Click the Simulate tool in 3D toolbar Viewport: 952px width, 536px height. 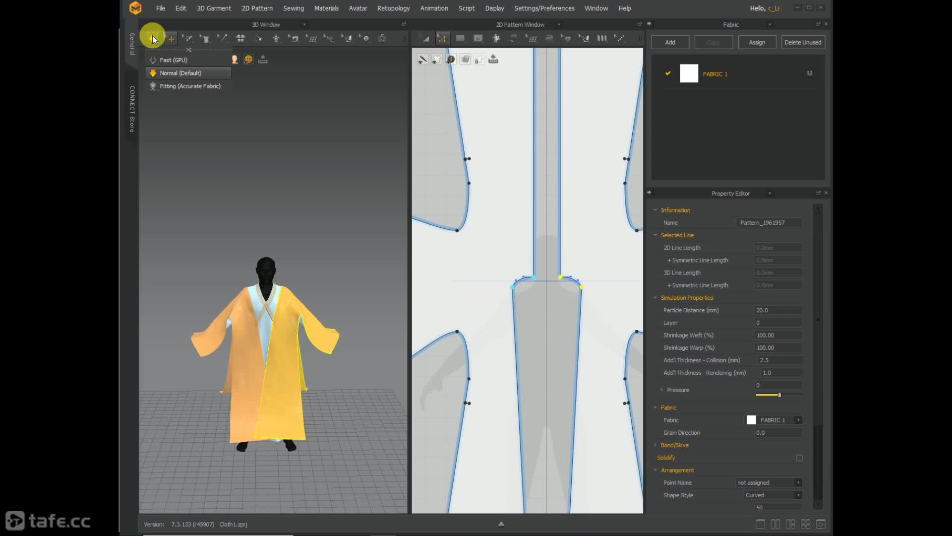click(x=152, y=38)
